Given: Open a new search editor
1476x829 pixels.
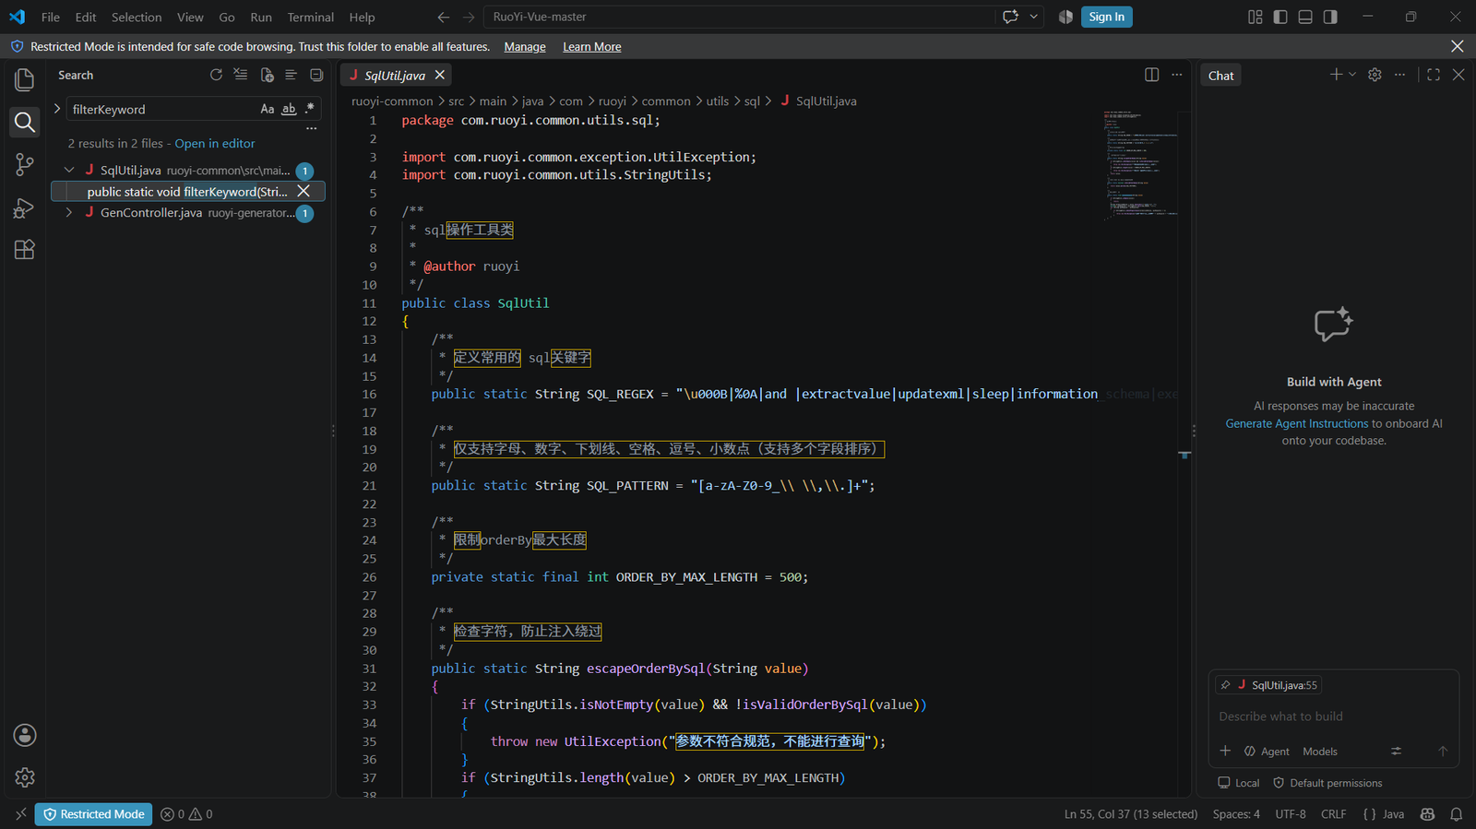Looking at the screenshot, I should click(267, 75).
